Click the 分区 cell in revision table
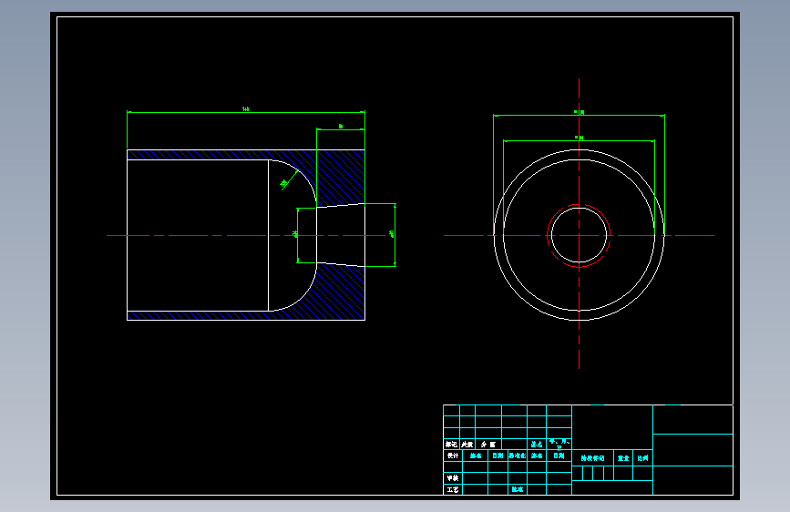 pyautogui.click(x=488, y=444)
